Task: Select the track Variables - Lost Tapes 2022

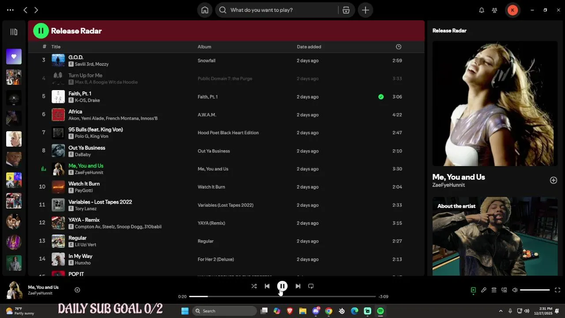Action: [100, 202]
